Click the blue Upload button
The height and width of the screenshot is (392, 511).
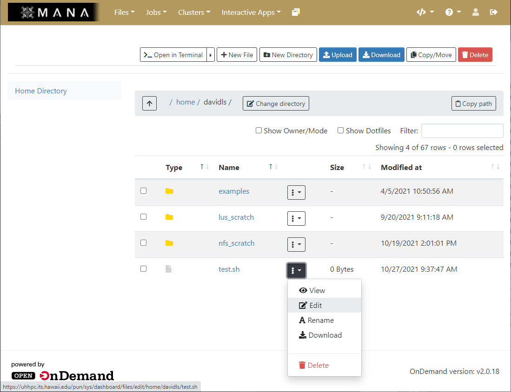pyautogui.click(x=338, y=55)
